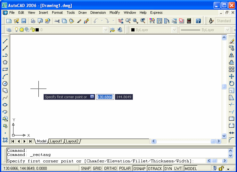Select the Polyline tool
Image resolution: width=237 pixels, height=172 pixels.
click(5, 55)
